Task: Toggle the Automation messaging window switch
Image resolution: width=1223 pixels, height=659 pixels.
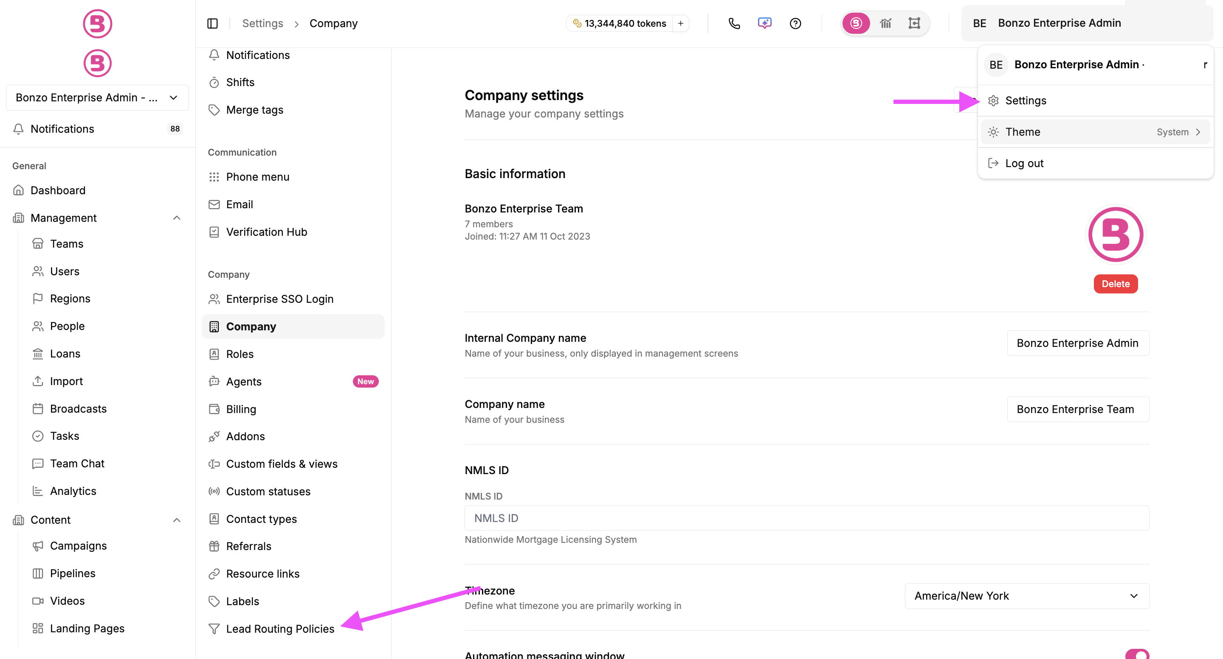Action: [x=1137, y=654]
